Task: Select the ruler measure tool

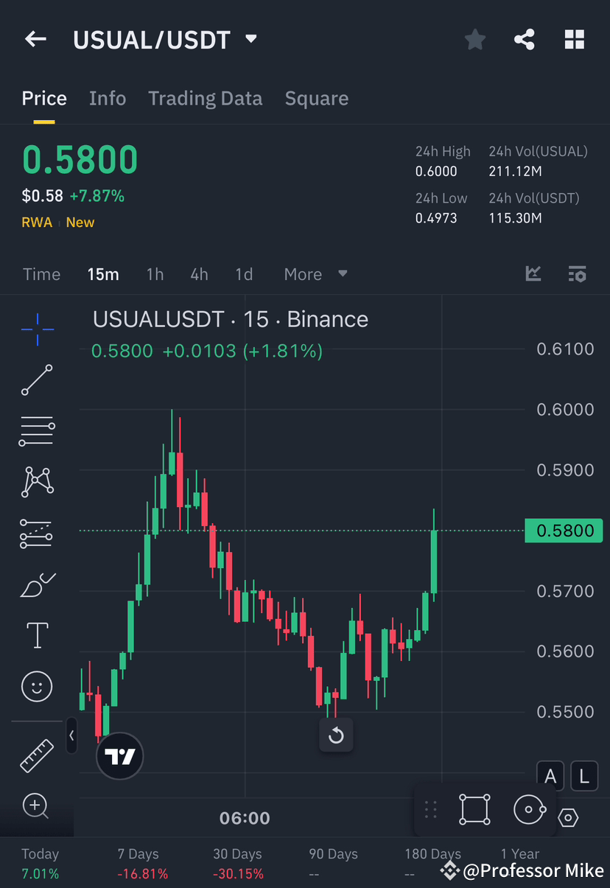Action: pos(36,755)
